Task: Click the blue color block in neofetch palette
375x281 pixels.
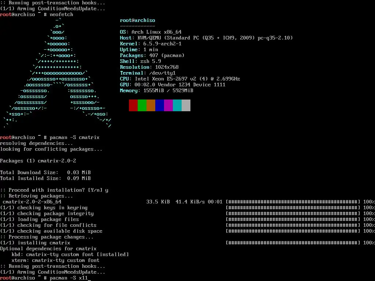Action: click(x=160, y=105)
